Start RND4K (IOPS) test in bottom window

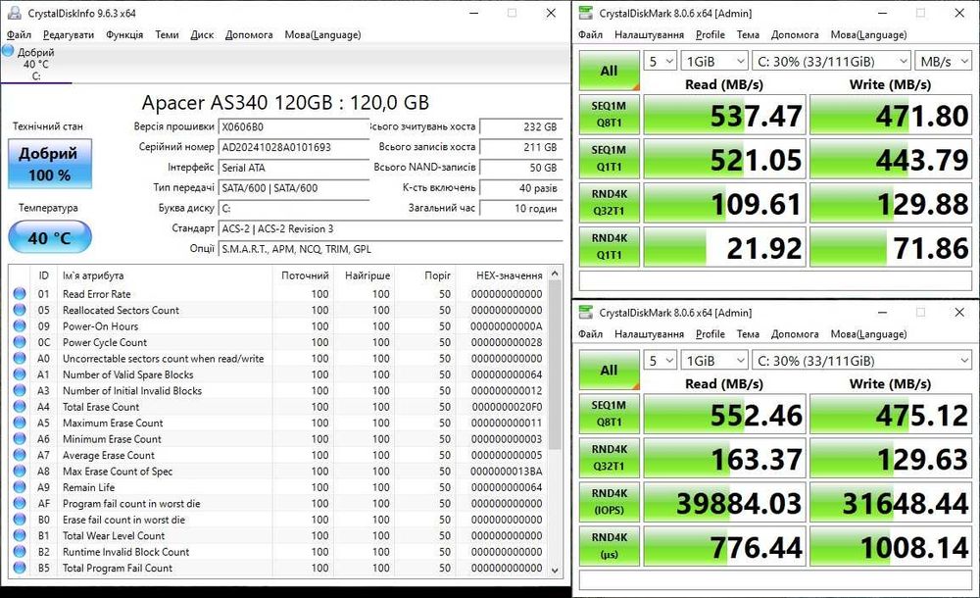pyautogui.click(x=610, y=502)
